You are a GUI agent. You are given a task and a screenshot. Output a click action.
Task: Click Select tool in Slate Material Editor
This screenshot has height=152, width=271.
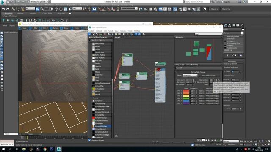pos(89,34)
